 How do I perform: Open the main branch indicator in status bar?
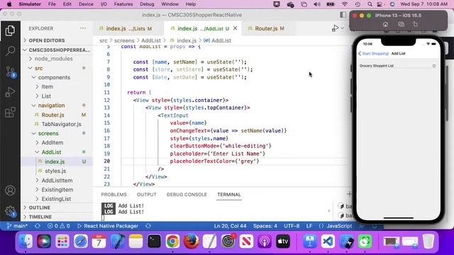[17, 226]
